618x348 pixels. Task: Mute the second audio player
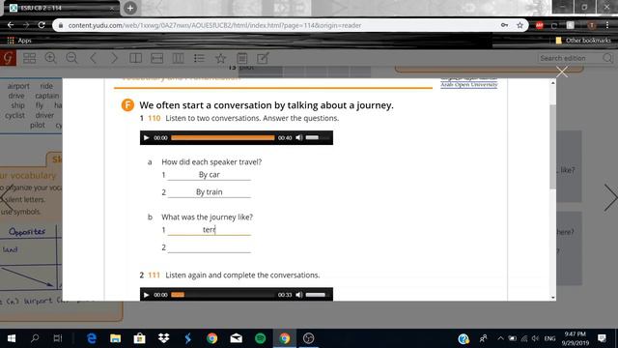[299, 295]
